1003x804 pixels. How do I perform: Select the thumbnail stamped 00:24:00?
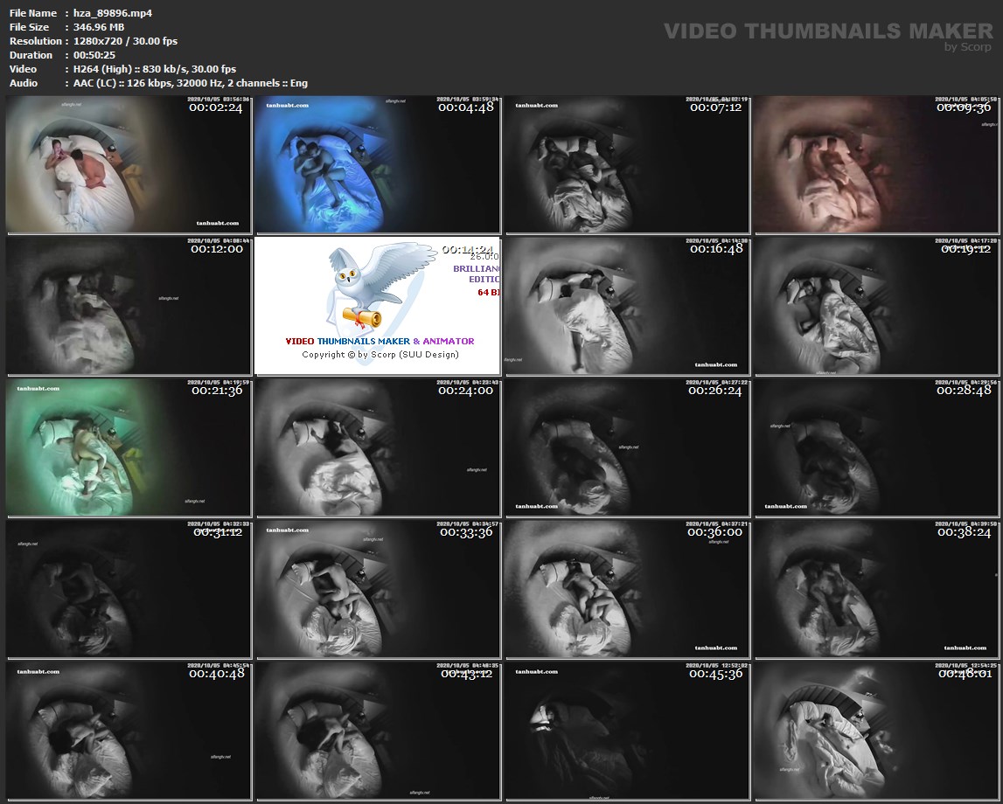coord(378,447)
